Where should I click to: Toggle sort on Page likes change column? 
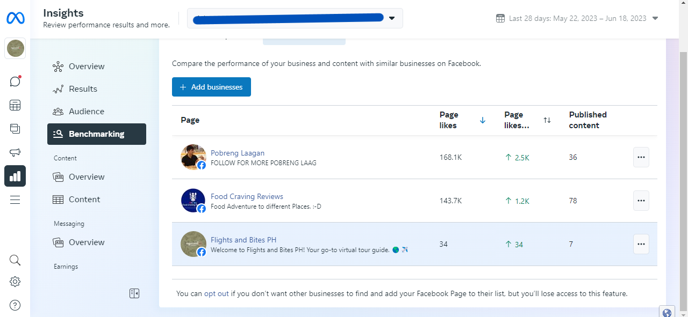tap(547, 120)
